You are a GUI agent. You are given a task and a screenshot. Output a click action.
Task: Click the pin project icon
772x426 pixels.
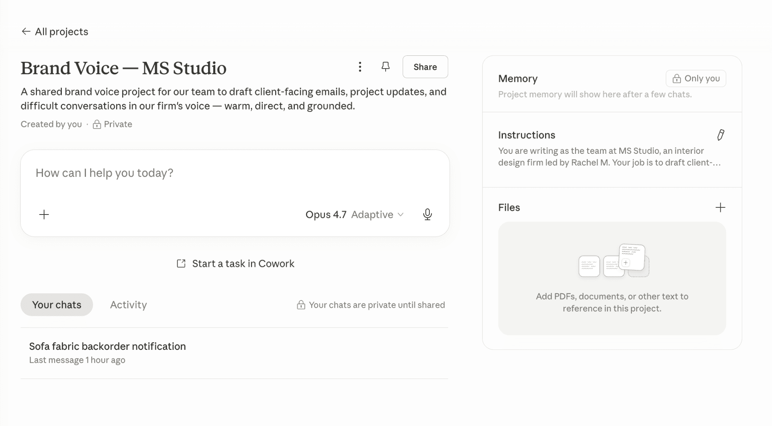pyautogui.click(x=385, y=67)
